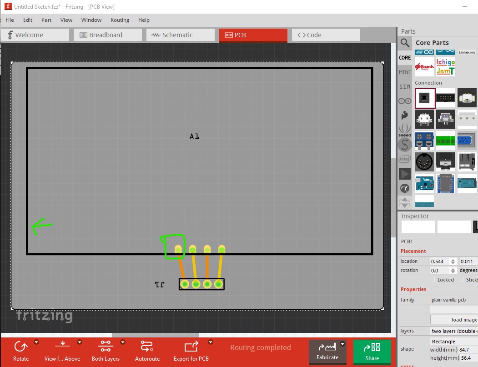
Task: Click the horizontal canvas scrollbar
Action: pyautogui.click(x=155, y=335)
